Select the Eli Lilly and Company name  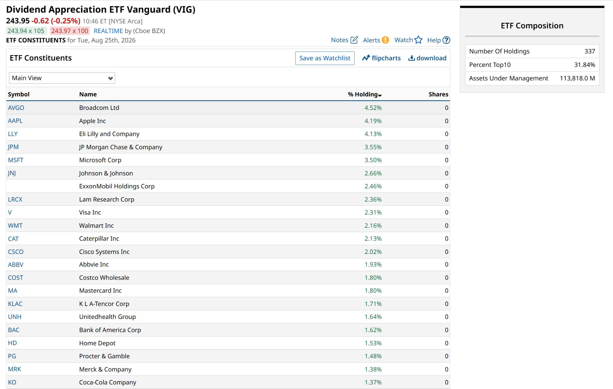coord(109,134)
